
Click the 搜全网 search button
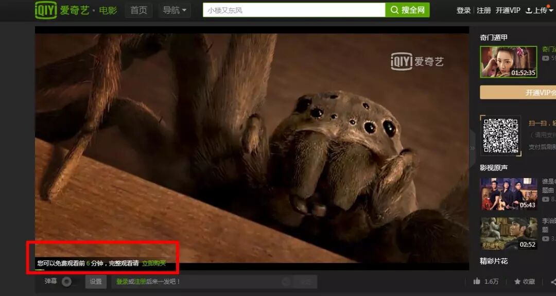(407, 10)
